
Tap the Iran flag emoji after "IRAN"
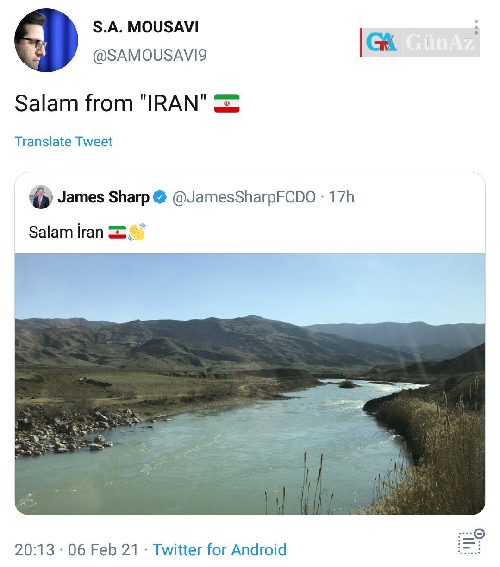coord(227,103)
